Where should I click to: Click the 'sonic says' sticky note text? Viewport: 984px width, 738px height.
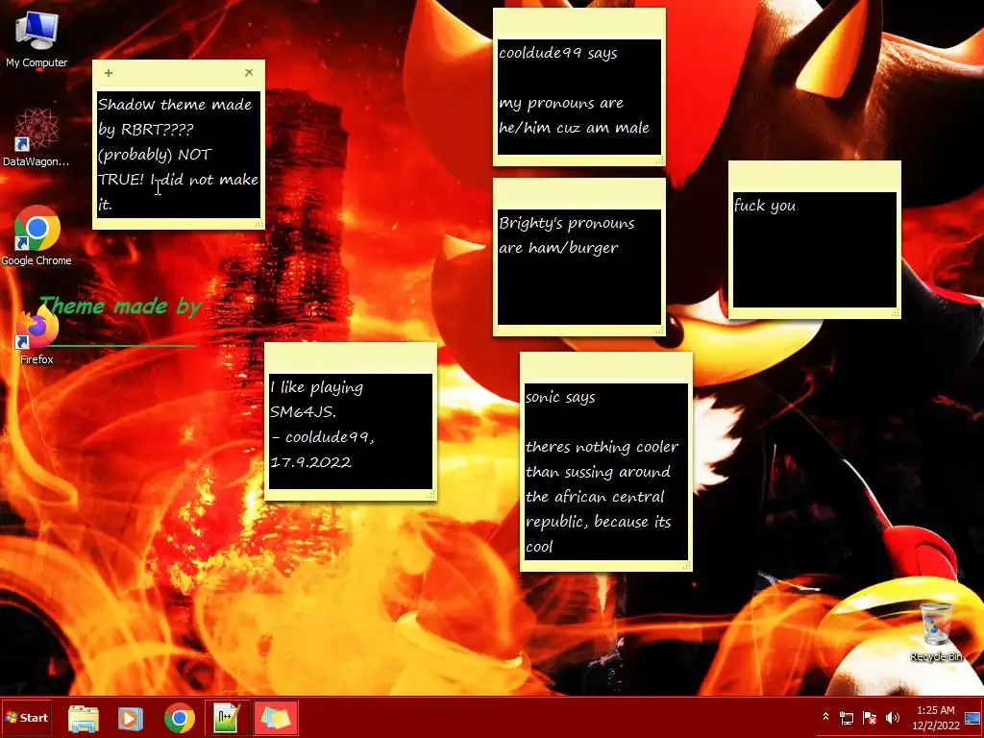605,471
